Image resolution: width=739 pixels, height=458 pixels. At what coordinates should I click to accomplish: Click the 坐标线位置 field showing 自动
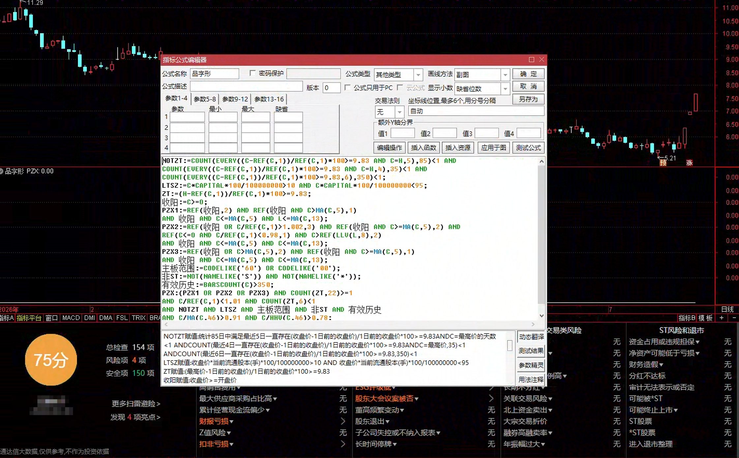[476, 111]
